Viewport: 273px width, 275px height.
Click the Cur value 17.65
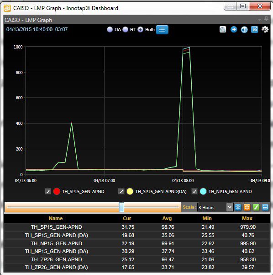pos(128,267)
